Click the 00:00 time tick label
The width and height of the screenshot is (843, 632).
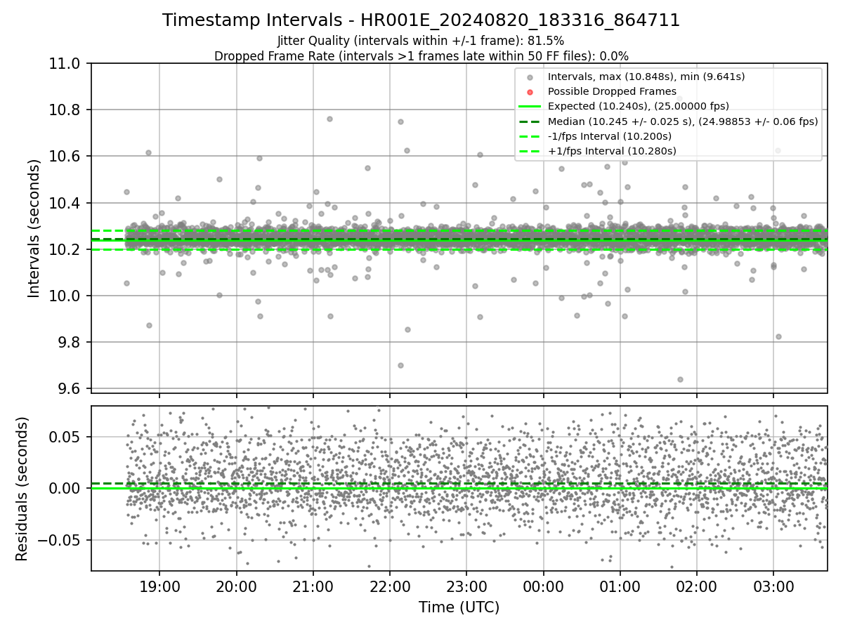(x=543, y=586)
